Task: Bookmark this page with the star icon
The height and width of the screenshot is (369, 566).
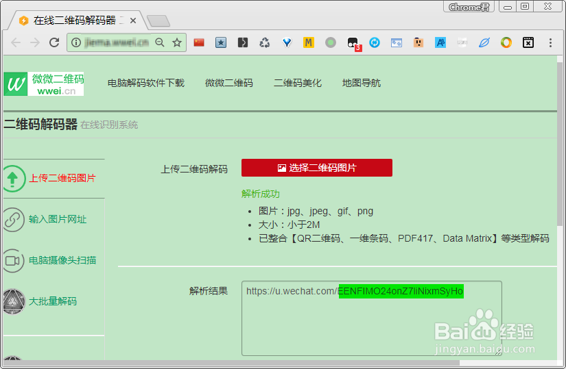Action: [x=177, y=42]
